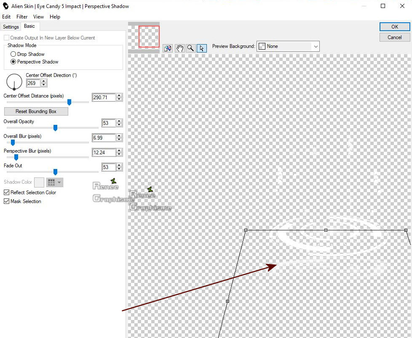Decrease Center Offset Direction value
The width and height of the screenshot is (412, 338).
44,85
